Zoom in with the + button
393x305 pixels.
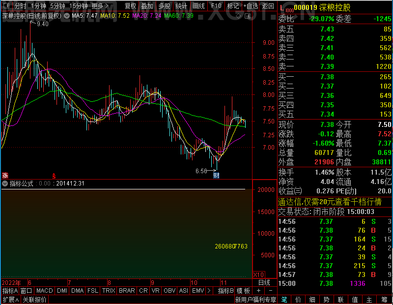click(259, 291)
